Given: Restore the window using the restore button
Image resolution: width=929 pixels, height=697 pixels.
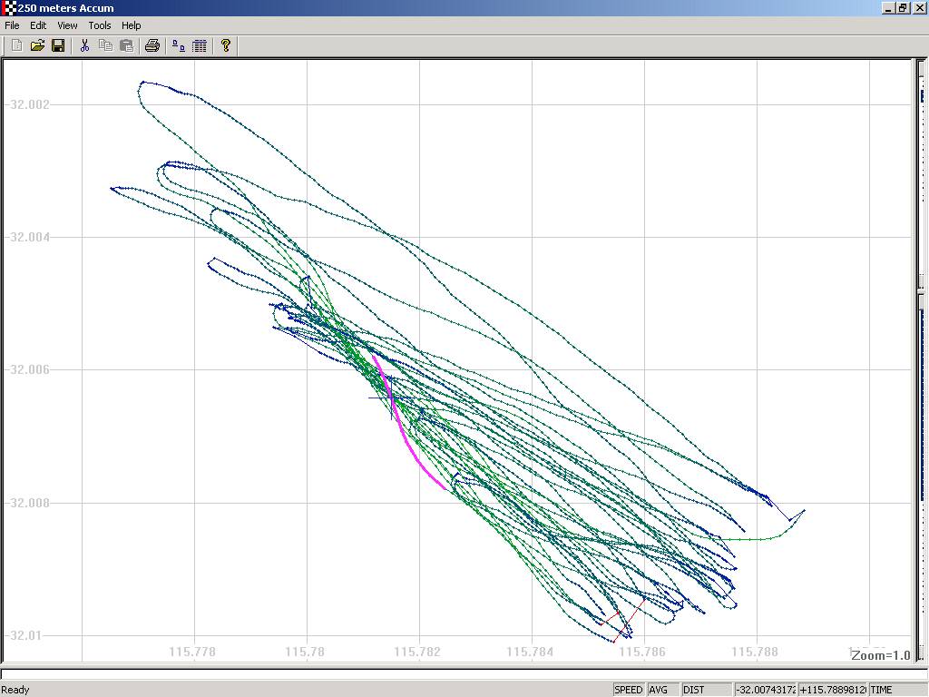Looking at the screenshot, I should (903, 8).
